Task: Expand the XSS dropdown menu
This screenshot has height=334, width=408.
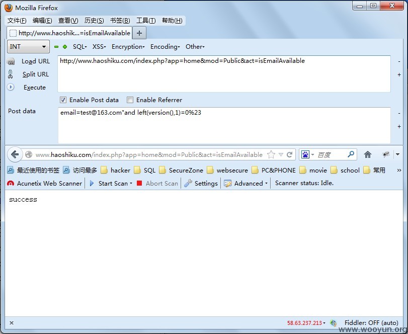Action: click(x=99, y=47)
